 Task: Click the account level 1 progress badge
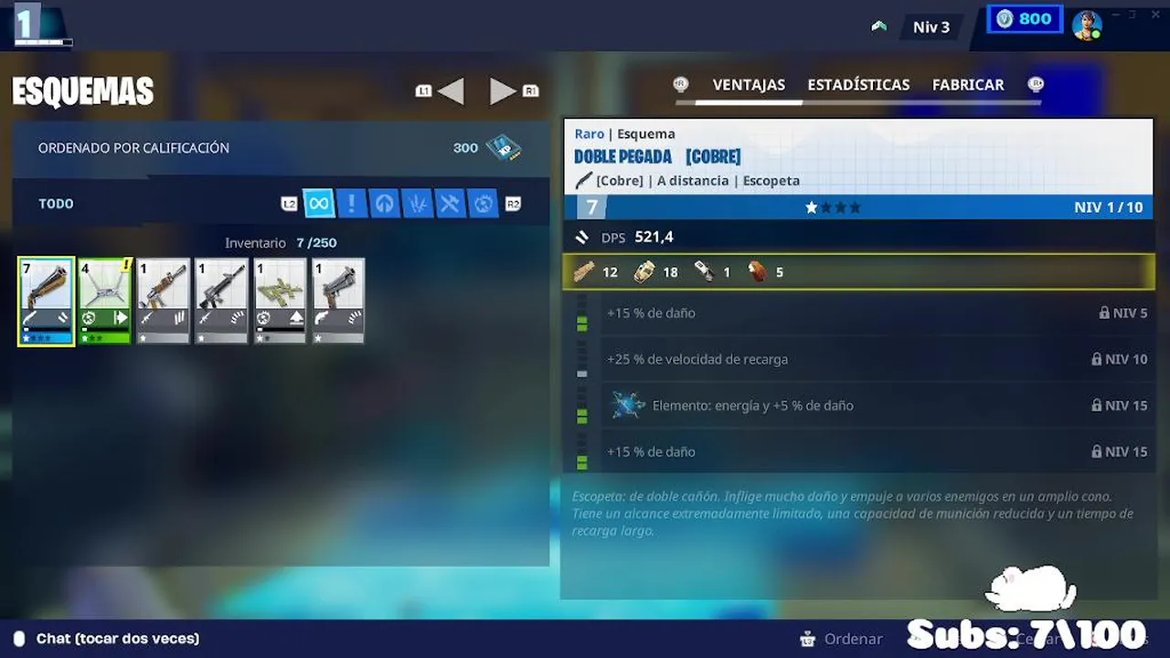(x=43, y=26)
